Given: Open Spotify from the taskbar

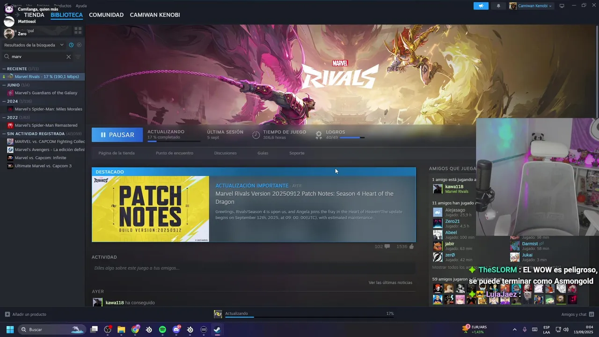Looking at the screenshot, I should (162, 330).
